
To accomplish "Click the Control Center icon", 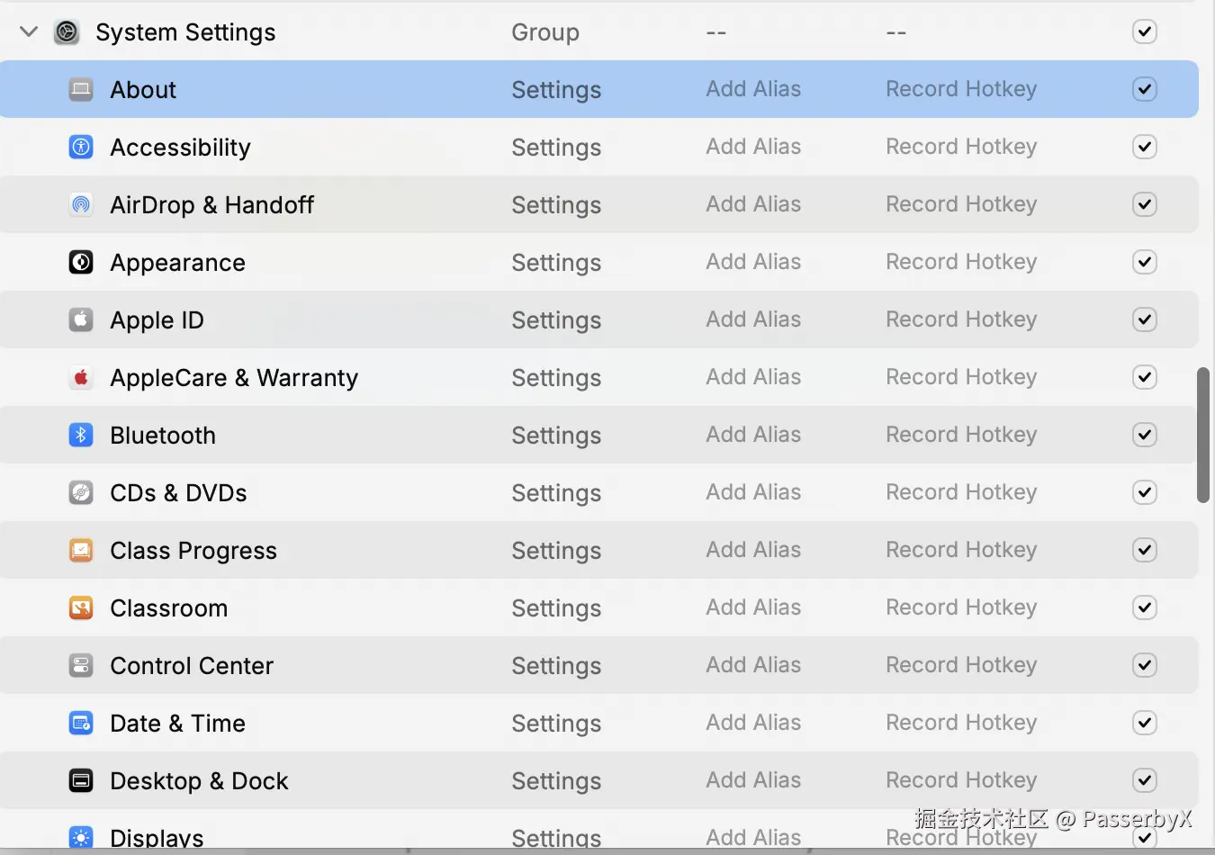I will (x=81, y=665).
